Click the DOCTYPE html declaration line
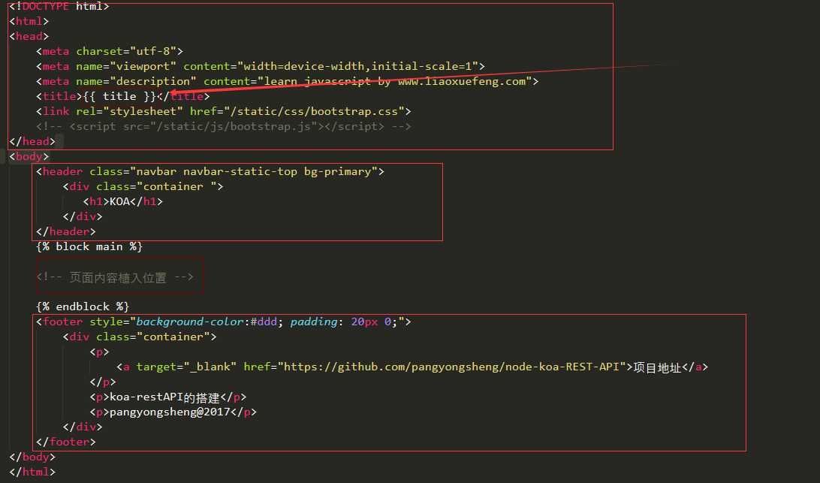The image size is (820, 483). [59, 6]
